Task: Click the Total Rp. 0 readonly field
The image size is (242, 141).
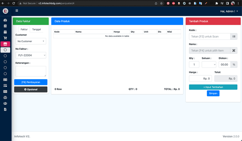Action: click(226, 78)
